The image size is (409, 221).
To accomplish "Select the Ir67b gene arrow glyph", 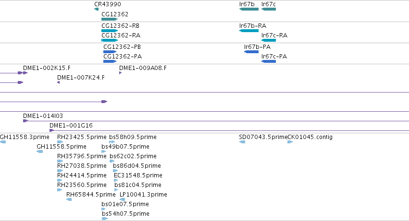I will (249, 9).
